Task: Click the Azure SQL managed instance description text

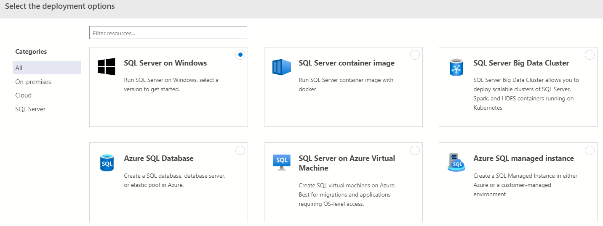Action: [x=525, y=185]
